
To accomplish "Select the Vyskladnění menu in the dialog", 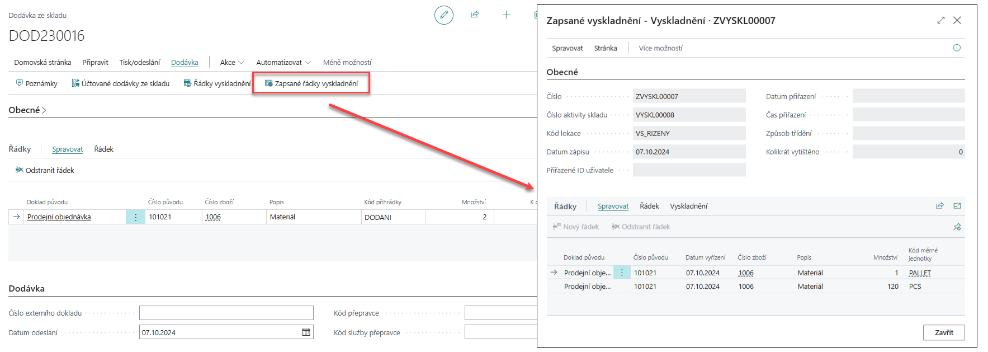I will [x=688, y=206].
